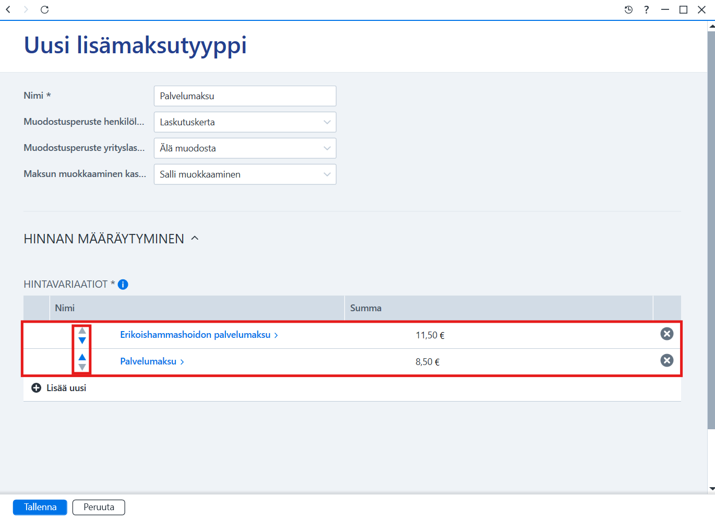This screenshot has width=715, height=518.
Task: Open the Laskutuskerta dropdown
Action: click(245, 122)
